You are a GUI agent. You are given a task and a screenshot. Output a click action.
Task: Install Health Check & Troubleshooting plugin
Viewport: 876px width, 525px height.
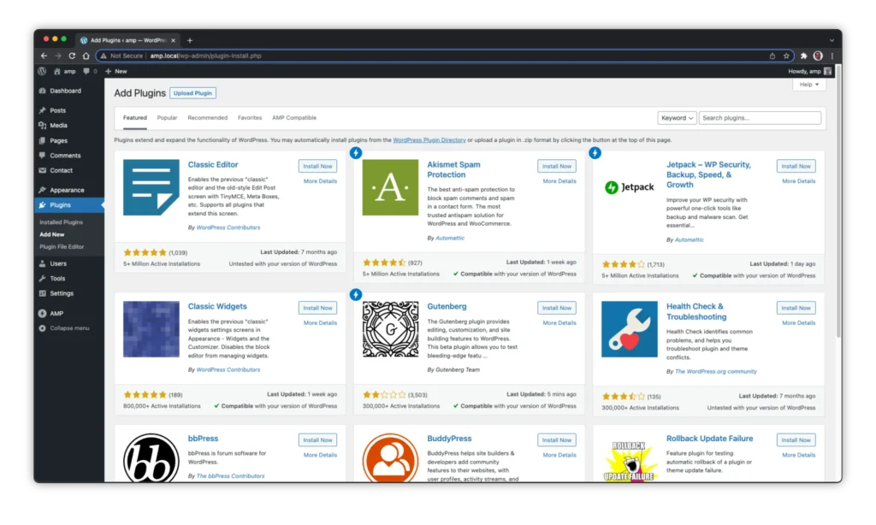pos(796,309)
